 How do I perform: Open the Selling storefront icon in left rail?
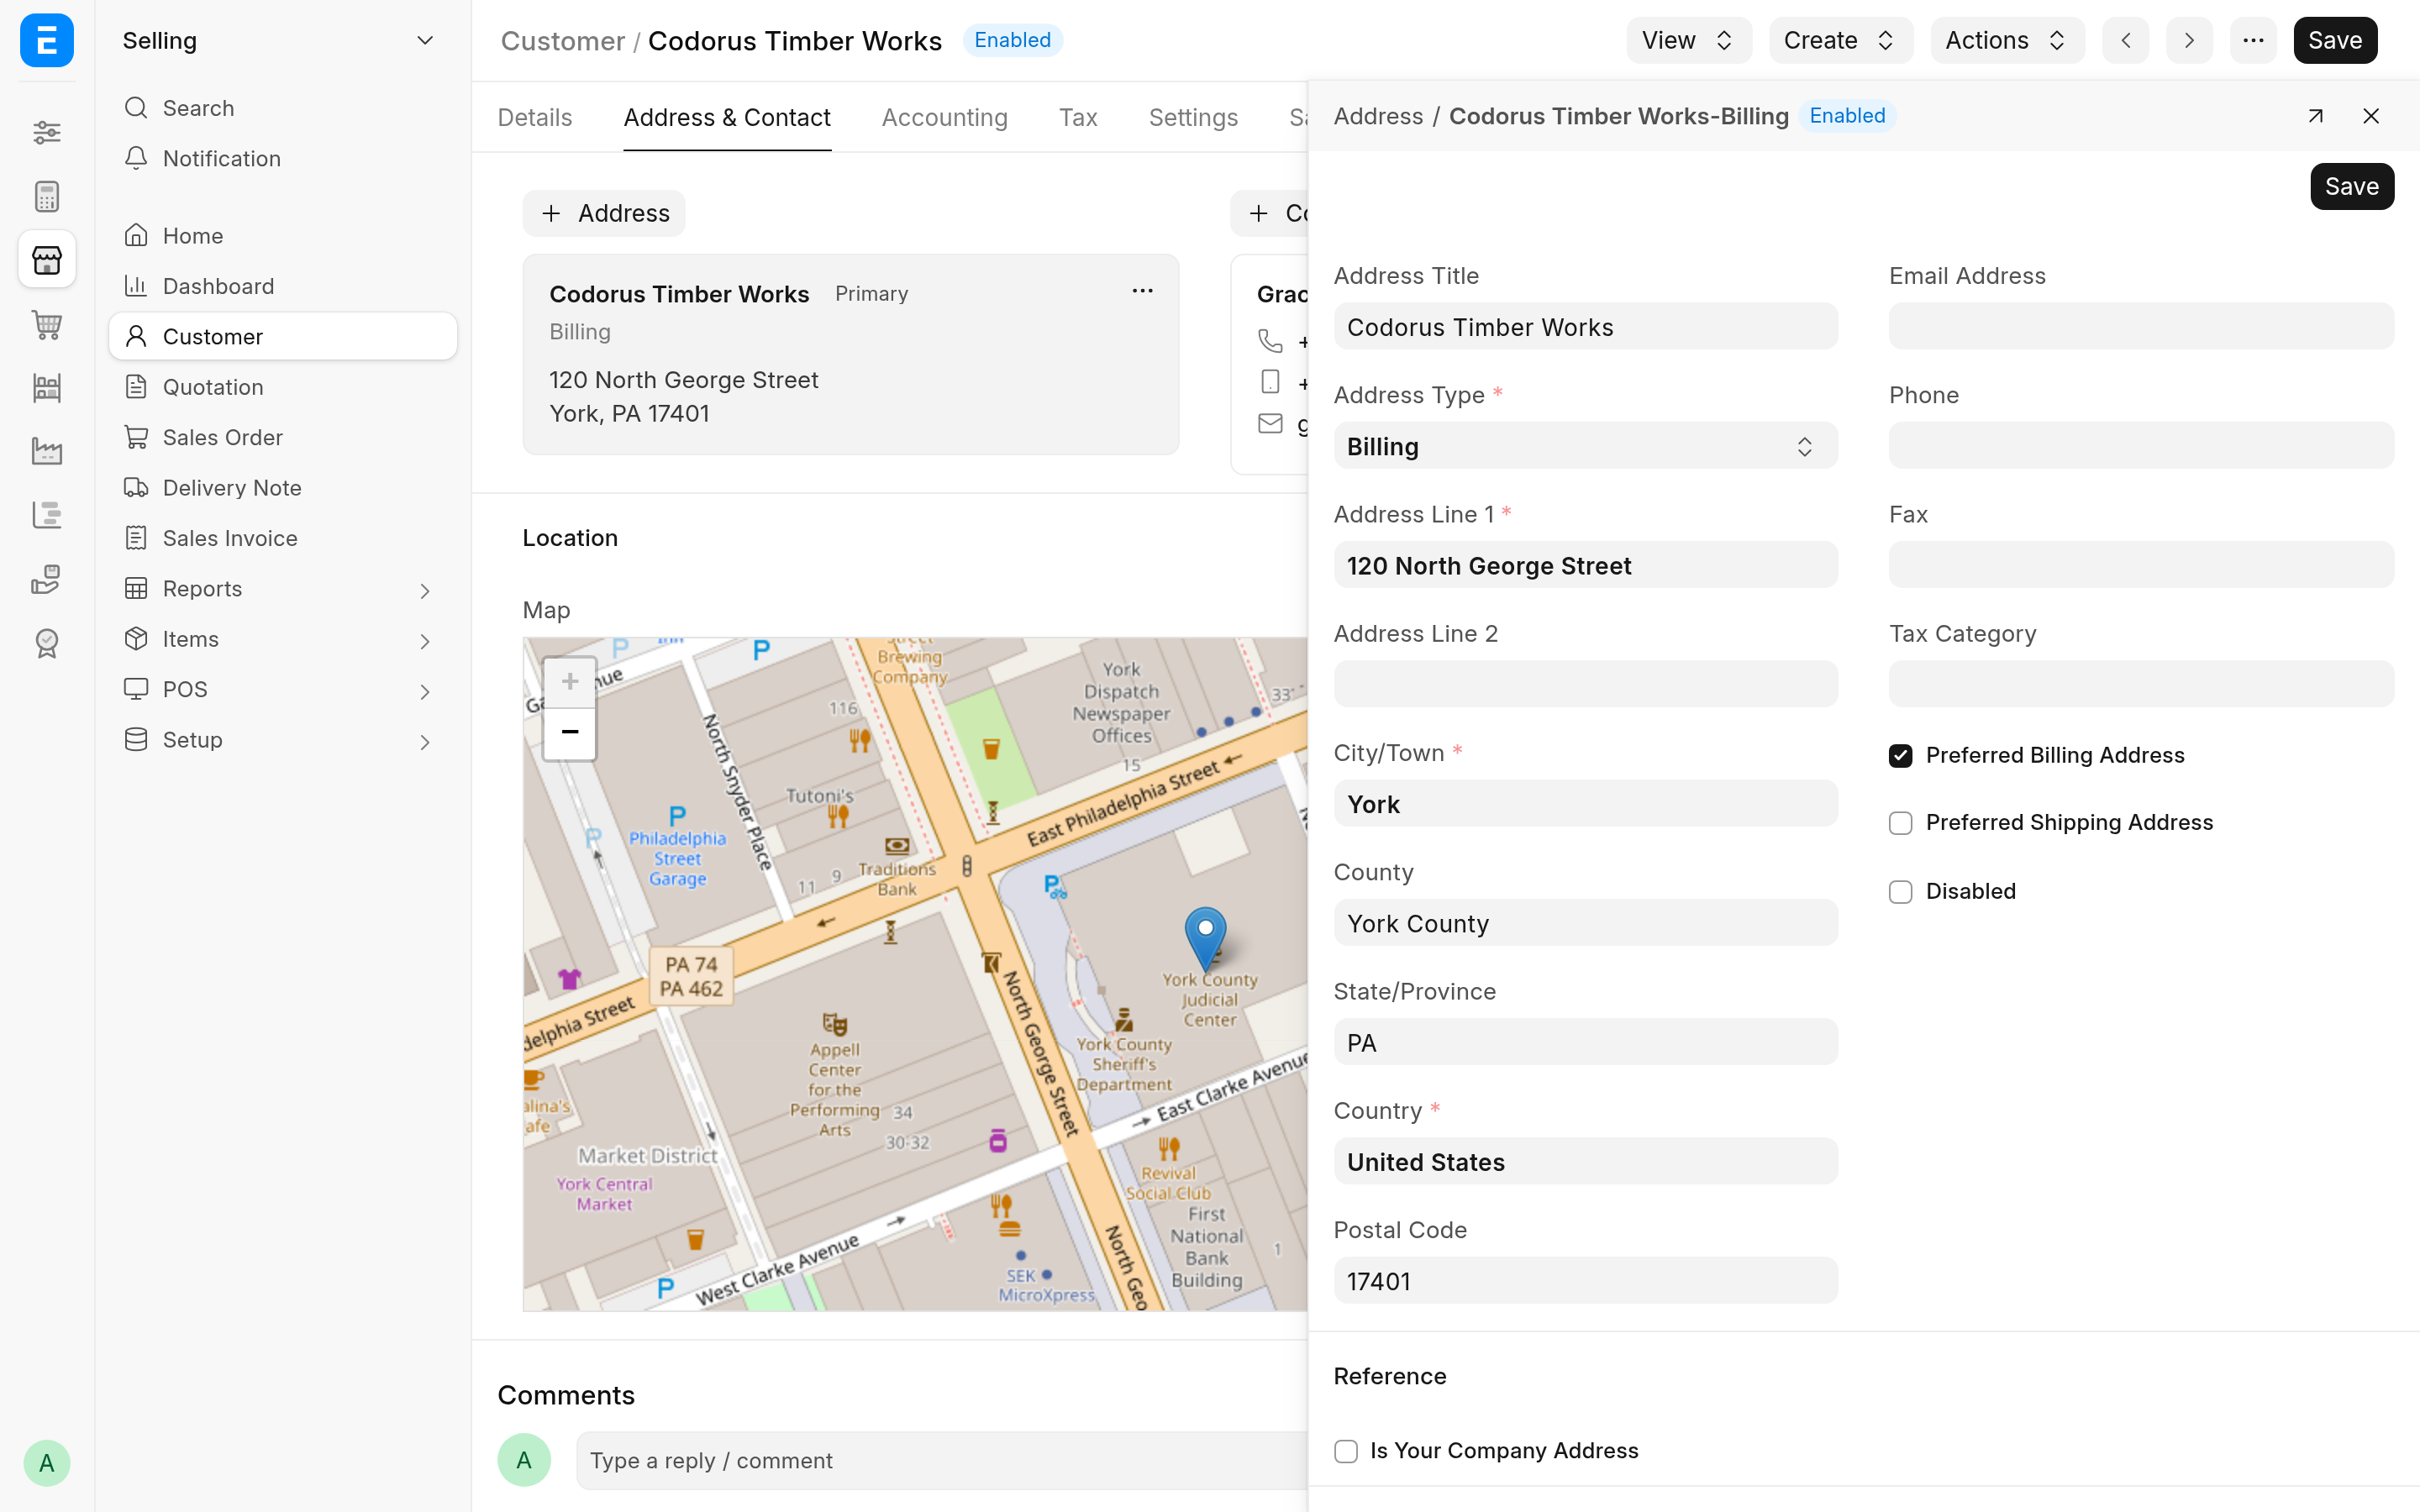(47, 260)
